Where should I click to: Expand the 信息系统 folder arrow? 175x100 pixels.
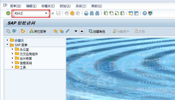12,62
